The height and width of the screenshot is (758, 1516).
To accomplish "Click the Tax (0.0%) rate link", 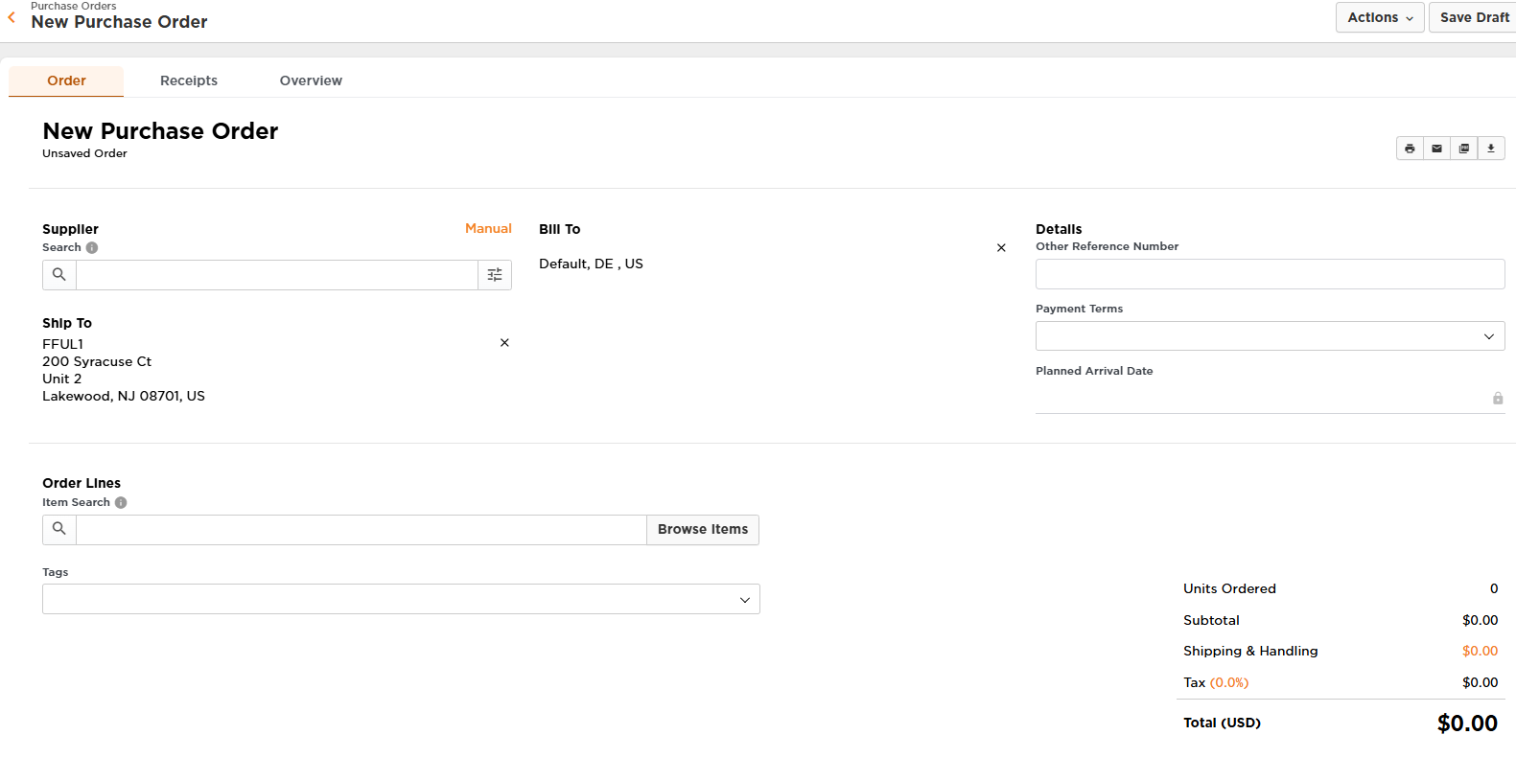I will [1229, 683].
